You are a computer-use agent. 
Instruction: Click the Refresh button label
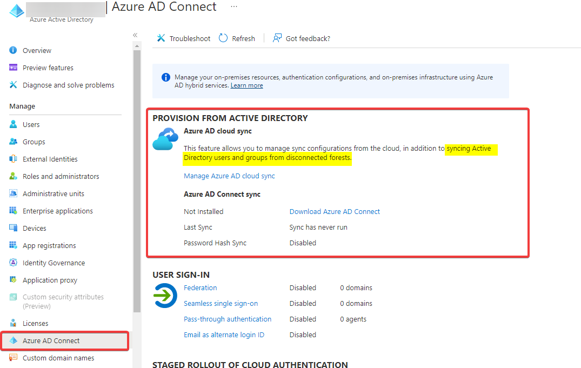[243, 38]
